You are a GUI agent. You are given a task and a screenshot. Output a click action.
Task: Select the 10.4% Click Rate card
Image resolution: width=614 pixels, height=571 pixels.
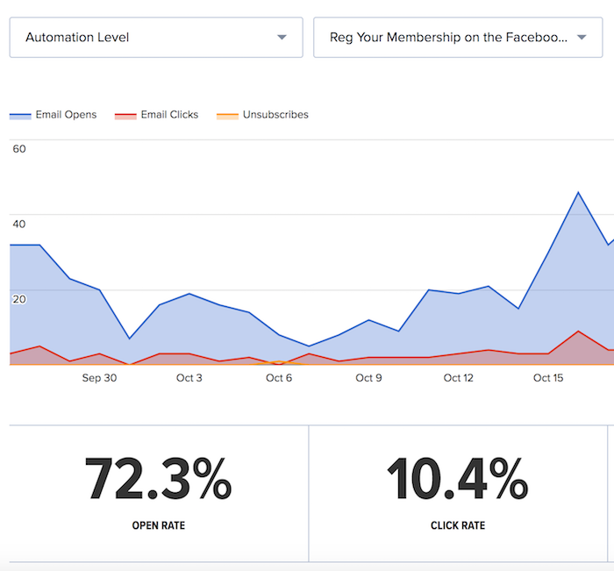(x=458, y=494)
